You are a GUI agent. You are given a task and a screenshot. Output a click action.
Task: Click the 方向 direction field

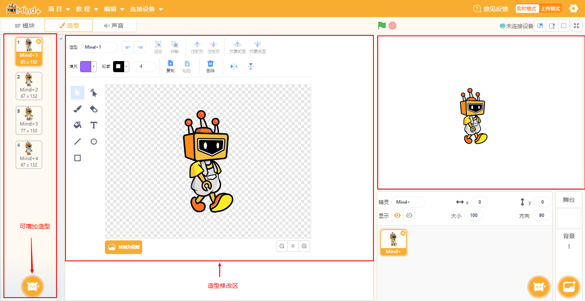click(542, 216)
